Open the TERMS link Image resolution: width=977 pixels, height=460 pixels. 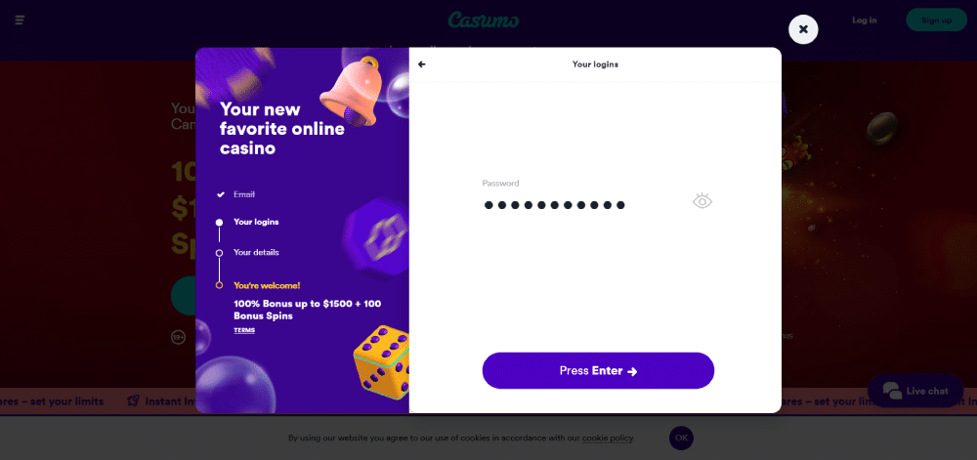coord(244,330)
